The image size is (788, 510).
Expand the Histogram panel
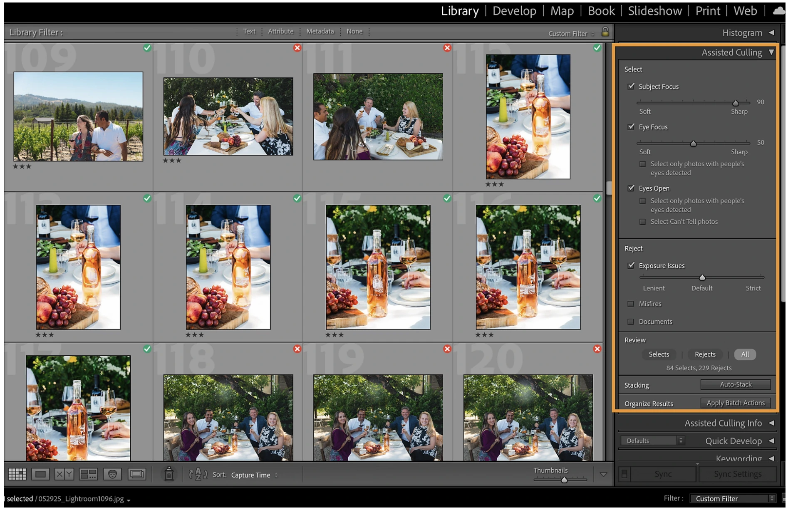(x=771, y=32)
